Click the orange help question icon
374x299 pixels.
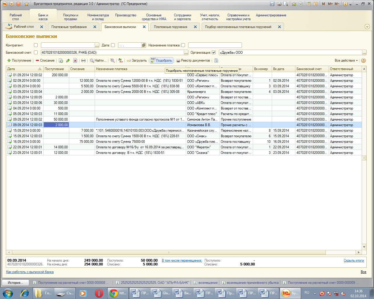point(363,60)
